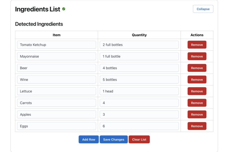Collapse the Ingredients List panel

(203, 9)
